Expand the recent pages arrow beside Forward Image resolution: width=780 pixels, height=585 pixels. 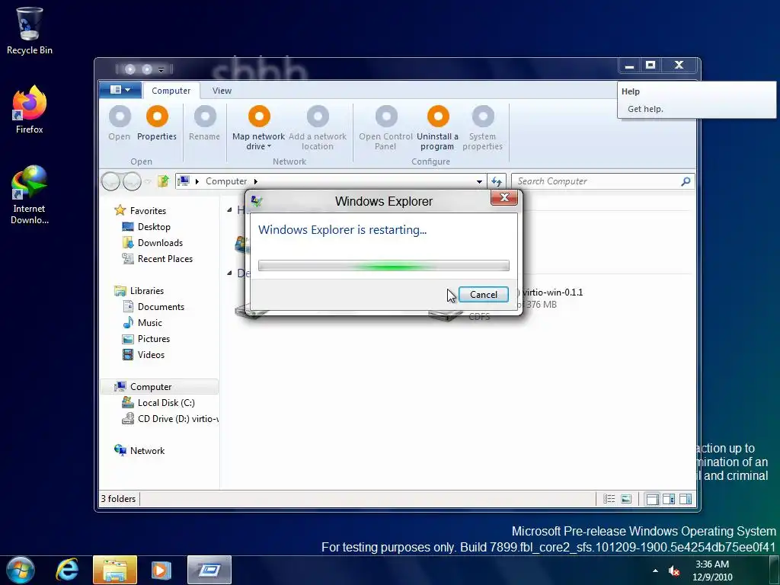148,181
